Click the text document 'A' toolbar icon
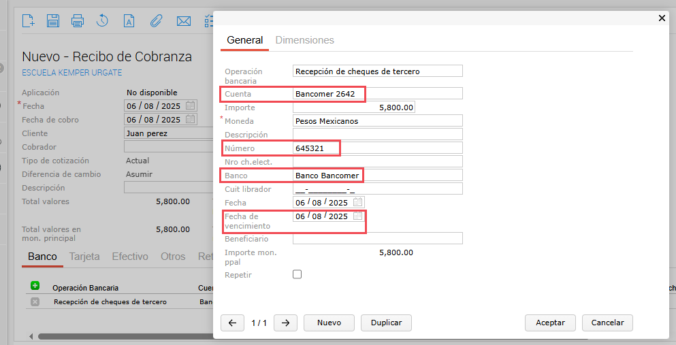The width and height of the screenshot is (676, 345). click(x=129, y=20)
